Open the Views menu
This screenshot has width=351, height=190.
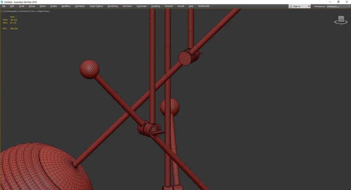[43, 6]
